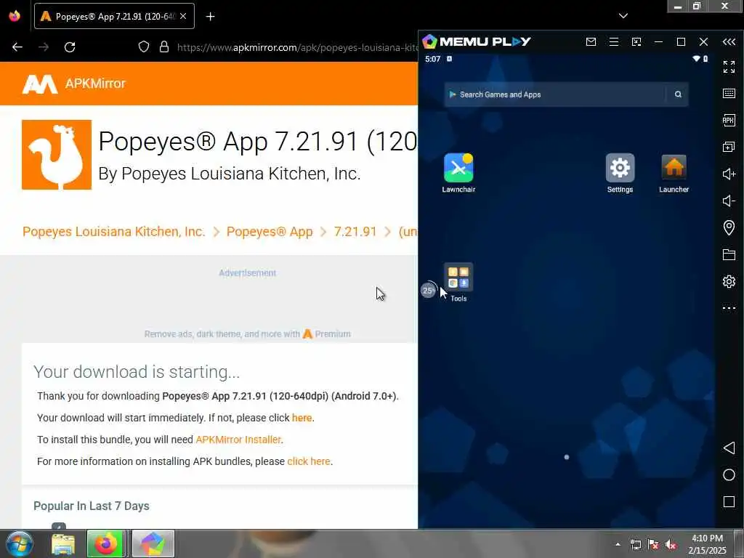Click the search magnifier in MEmu search bar
Image resolution: width=744 pixels, height=558 pixels.
pyautogui.click(x=678, y=94)
